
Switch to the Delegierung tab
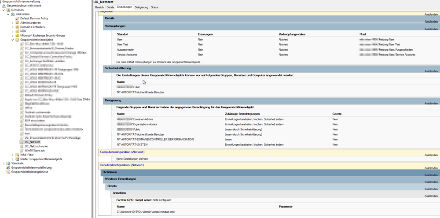coord(141,7)
